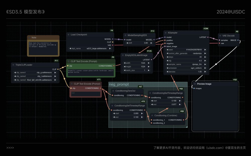Collapse the EmptySD3LatentImage node title dot

123,55
